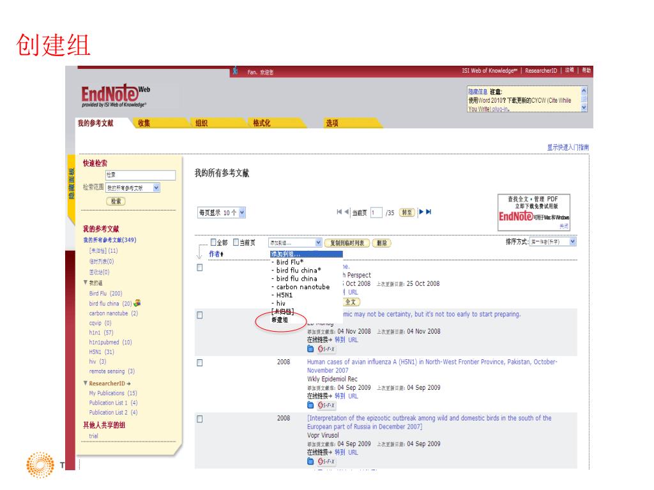
Task: Click the 当前页 page number field
Action: (376, 212)
